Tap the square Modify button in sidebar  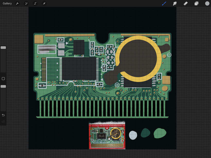tap(3, 79)
